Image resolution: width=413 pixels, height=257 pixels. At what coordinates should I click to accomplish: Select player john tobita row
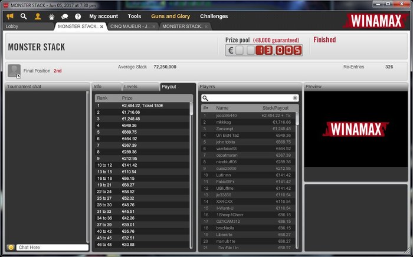pos(248,142)
